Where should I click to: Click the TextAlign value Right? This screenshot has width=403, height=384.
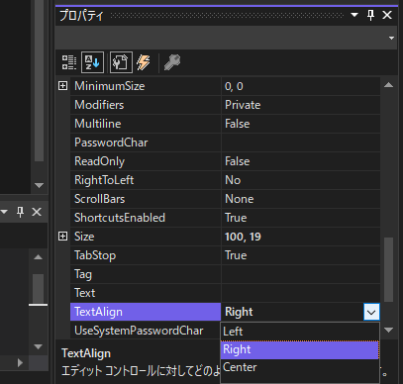click(292, 312)
